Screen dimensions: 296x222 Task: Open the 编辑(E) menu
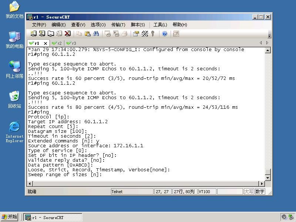point(58,25)
